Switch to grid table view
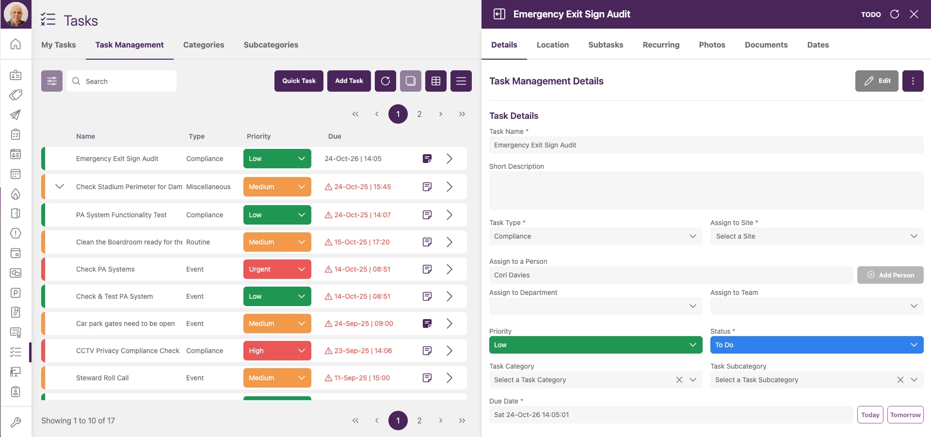The height and width of the screenshot is (437, 931). [x=435, y=81]
